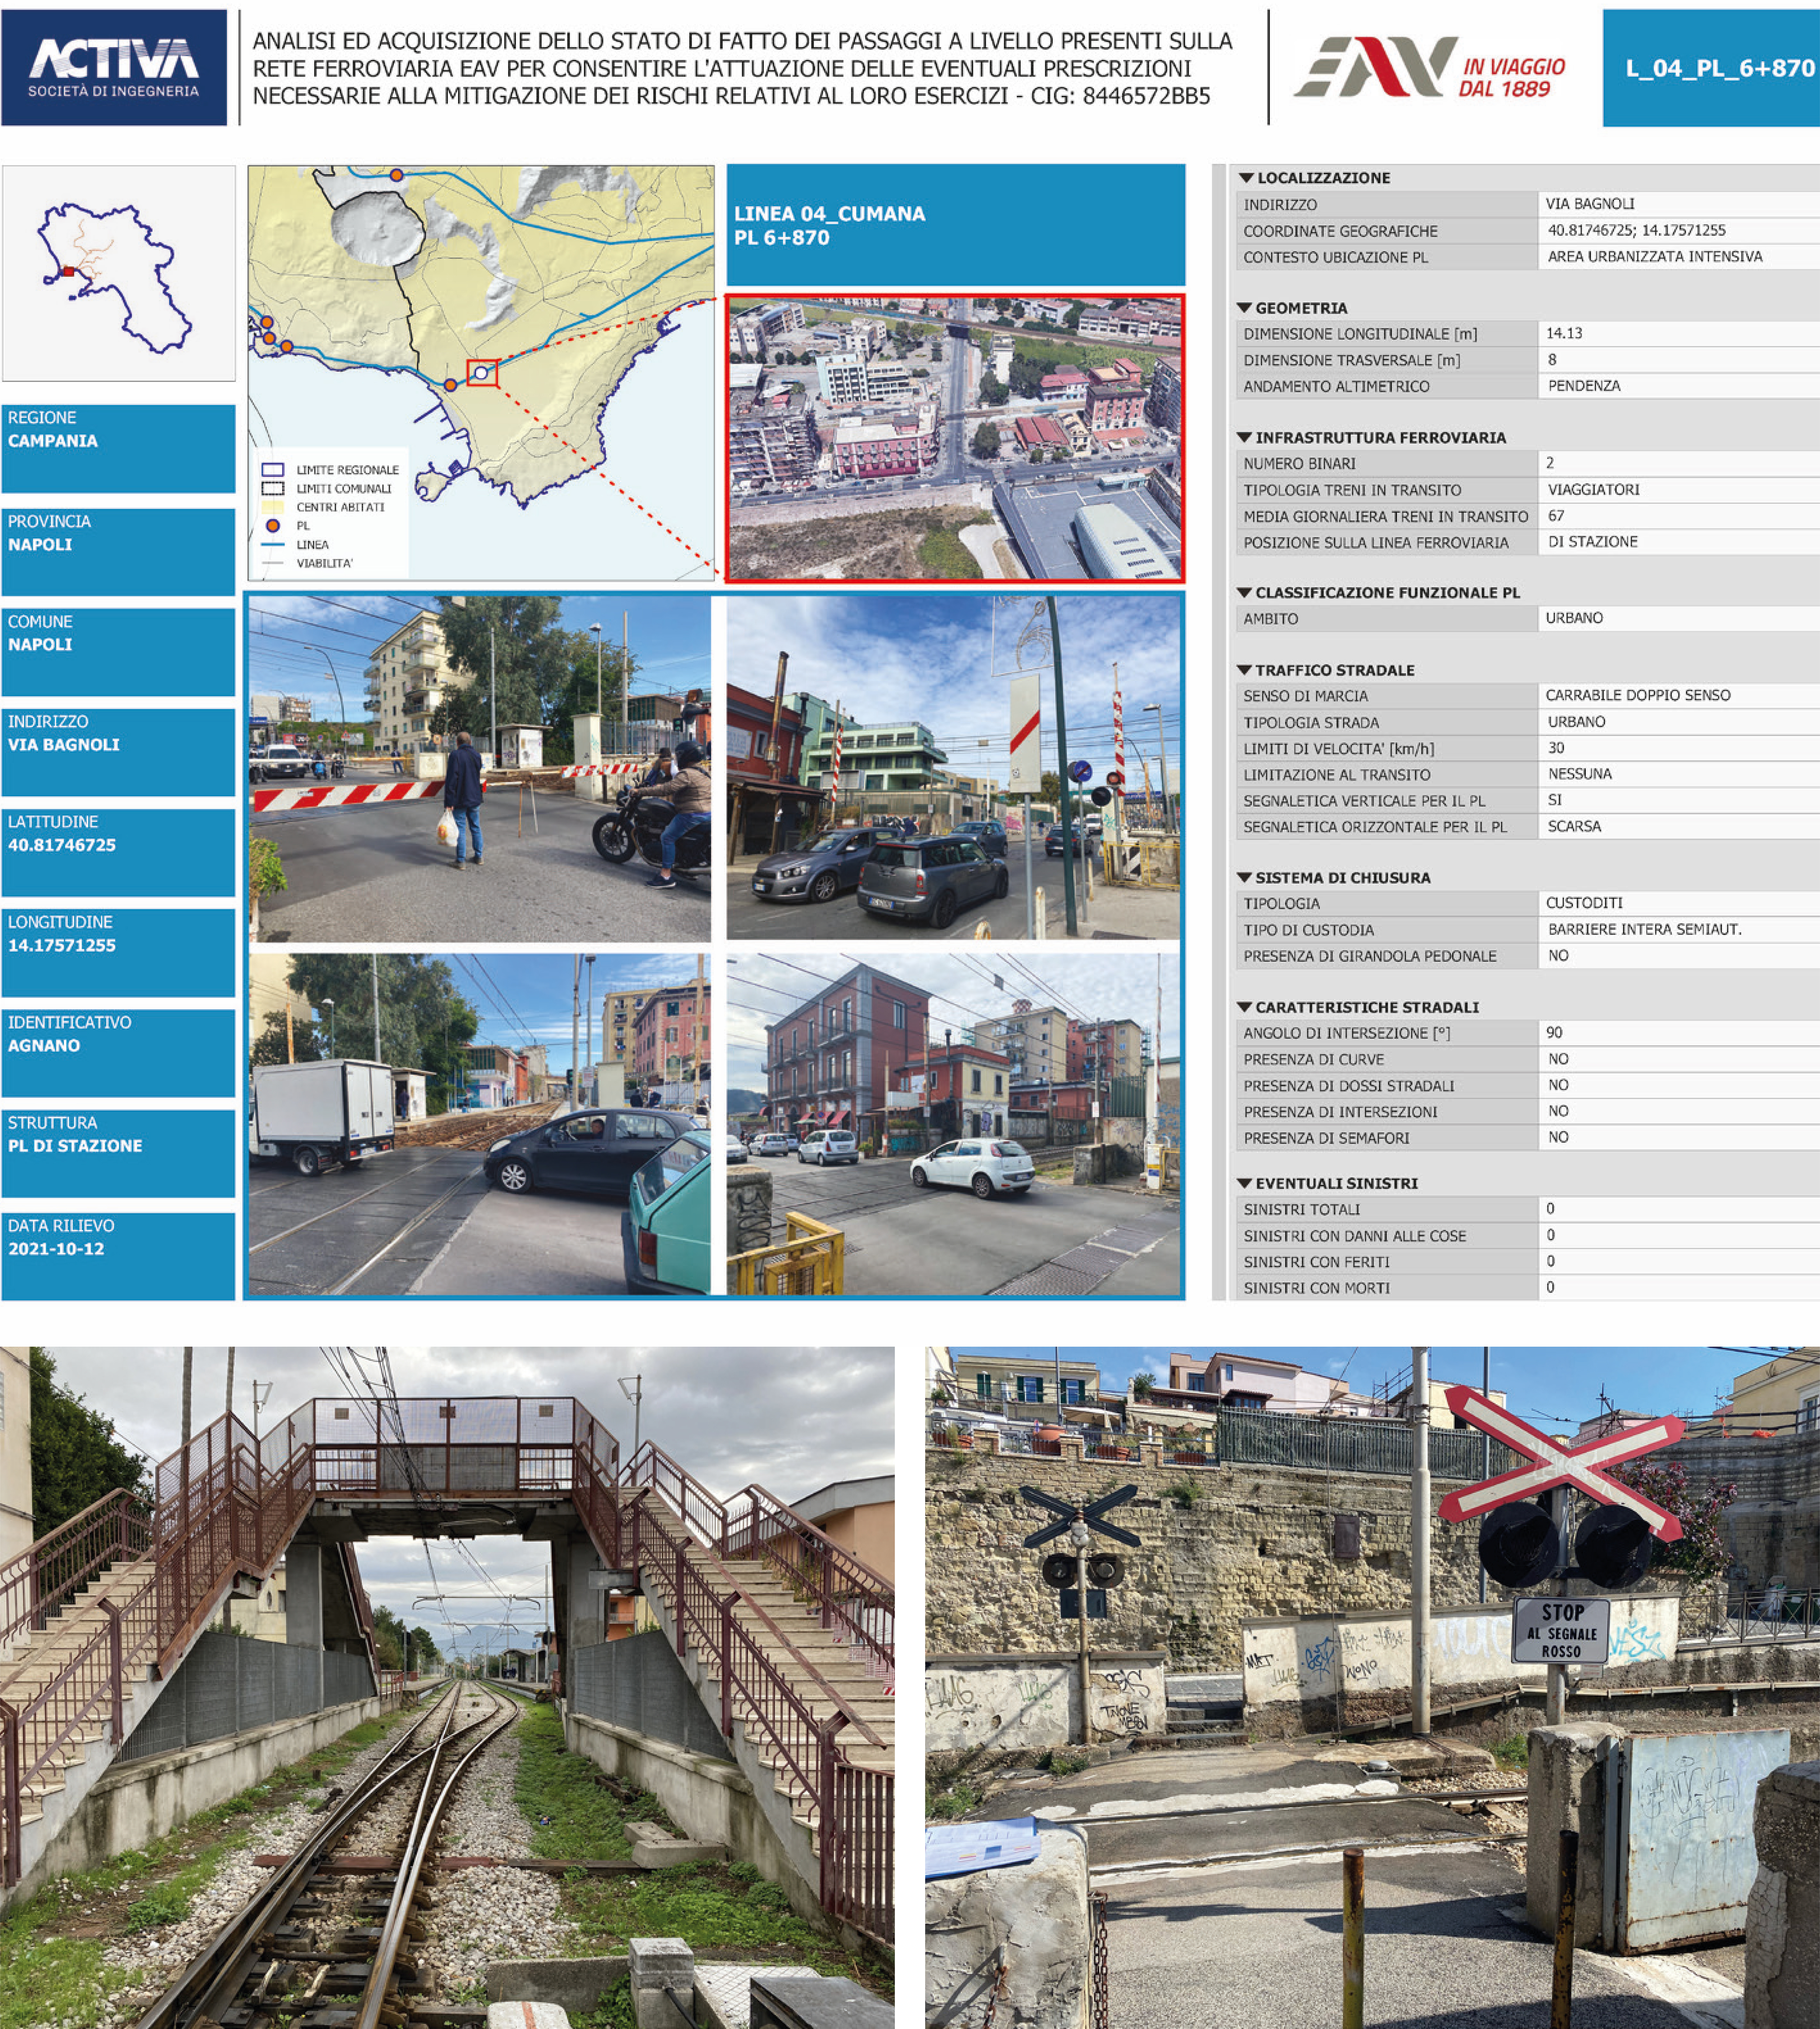Click the PRESENZA DI GIRANDOLA PEDONALE row
The width and height of the screenshot is (1820, 2029).
pos(1528,957)
